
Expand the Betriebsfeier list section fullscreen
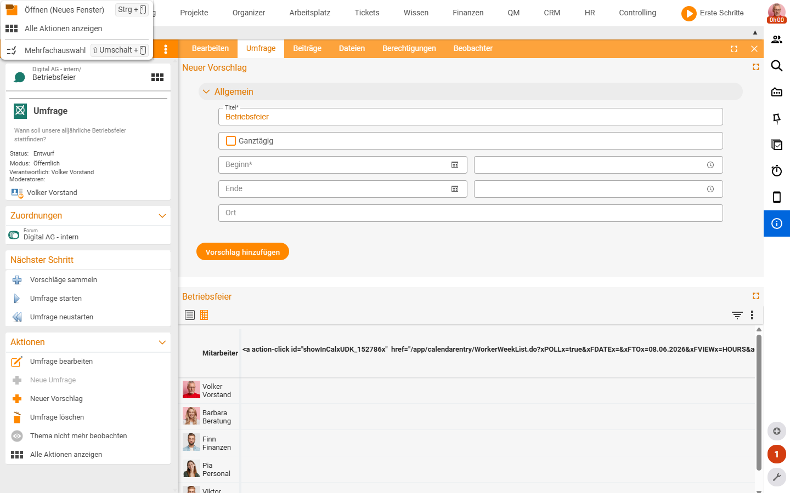point(756,296)
